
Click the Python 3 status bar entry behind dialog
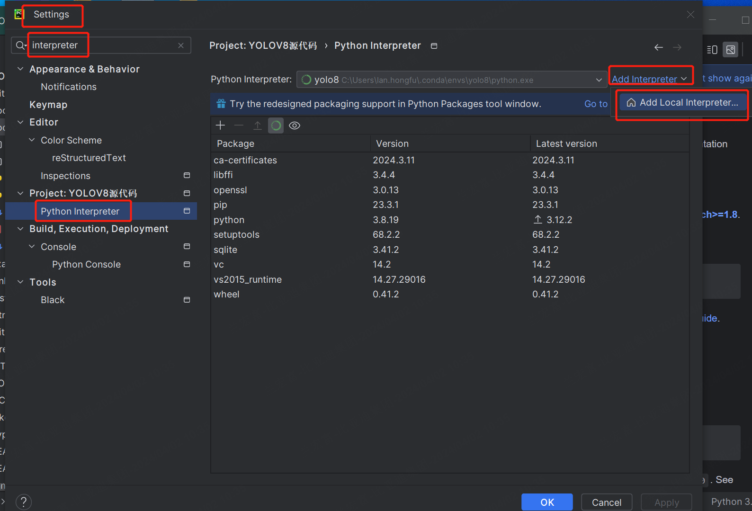pos(731,502)
